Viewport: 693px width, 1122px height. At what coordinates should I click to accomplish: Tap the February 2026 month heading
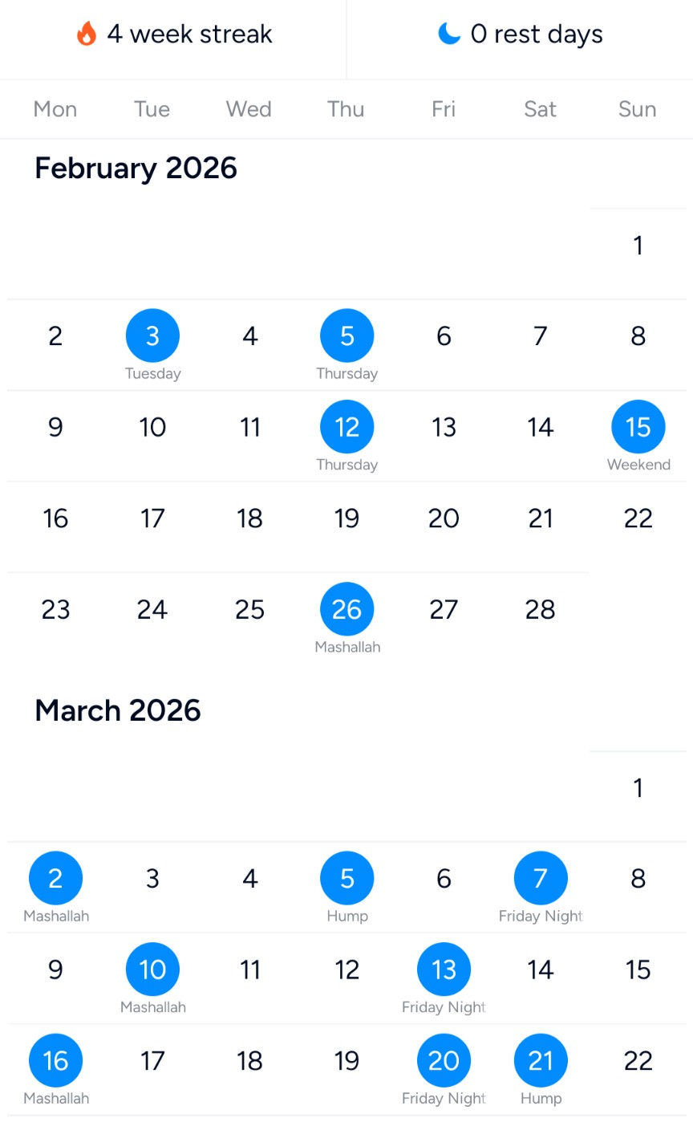136,169
